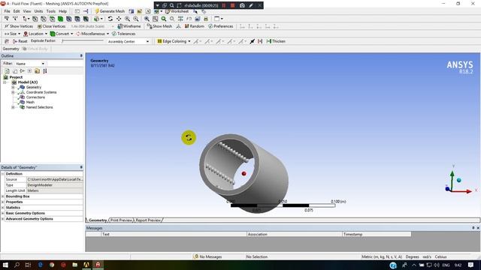Viewport: 481px width, 270px height.
Task: Pause the screen recorder
Action: (224, 5)
